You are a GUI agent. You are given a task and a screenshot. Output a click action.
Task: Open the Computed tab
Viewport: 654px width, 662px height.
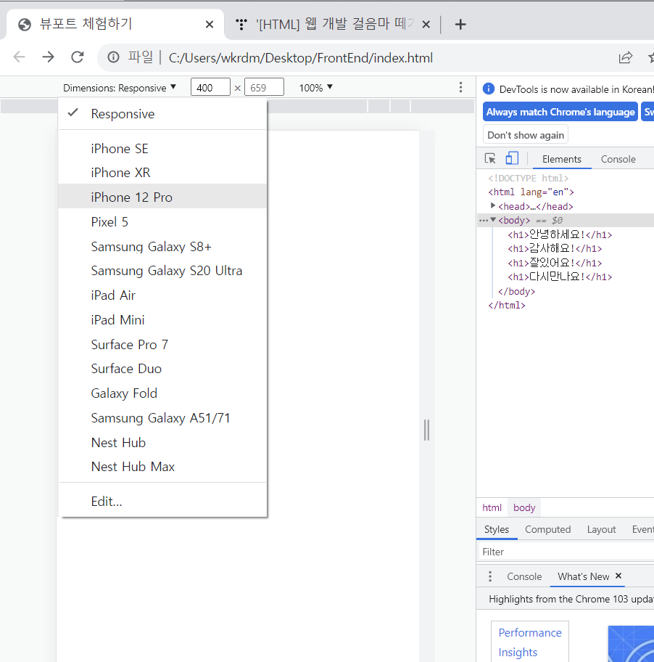[x=547, y=529]
